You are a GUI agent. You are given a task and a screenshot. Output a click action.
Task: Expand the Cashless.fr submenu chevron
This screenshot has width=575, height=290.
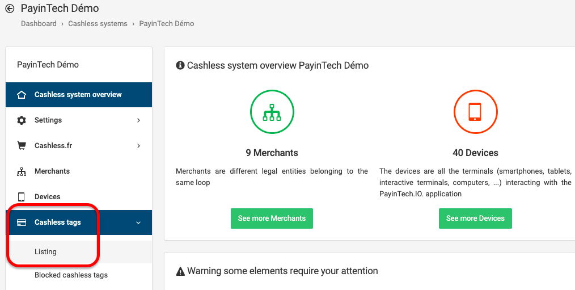(x=138, y=146)
